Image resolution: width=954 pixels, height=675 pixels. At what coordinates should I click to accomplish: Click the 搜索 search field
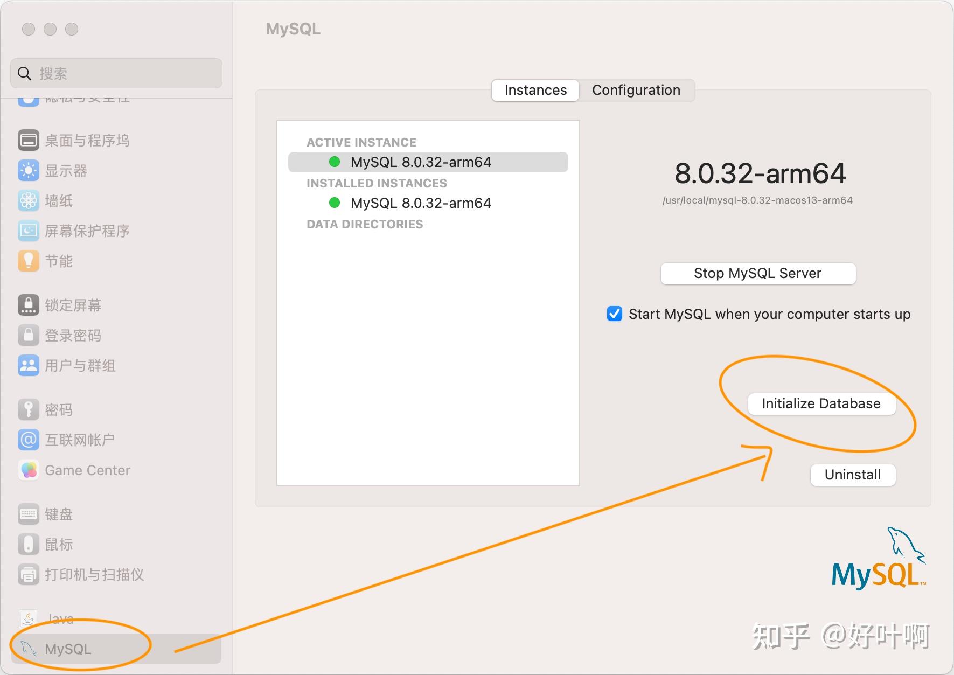[116, 73]
